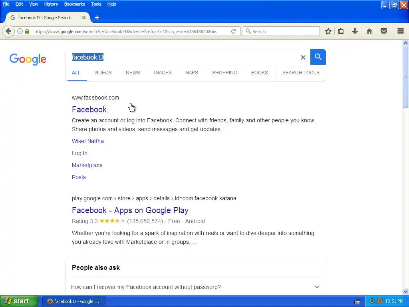This screenshot has width=409, height=307.
Task: Switch to the IMAGES results tab
Action: [163, 73]
